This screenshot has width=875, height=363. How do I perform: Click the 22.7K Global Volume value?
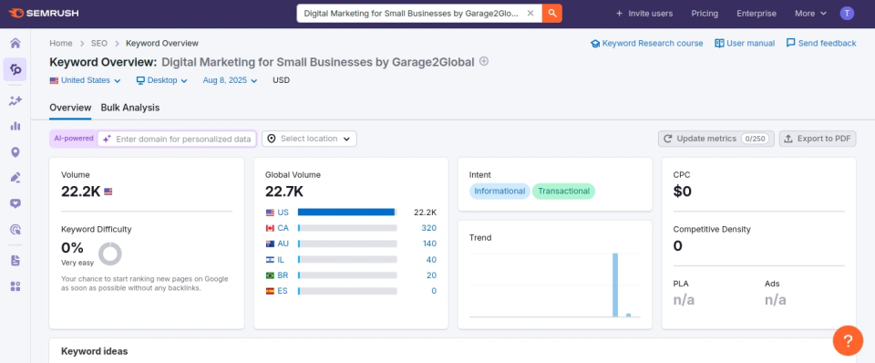[x=284, y=192]
